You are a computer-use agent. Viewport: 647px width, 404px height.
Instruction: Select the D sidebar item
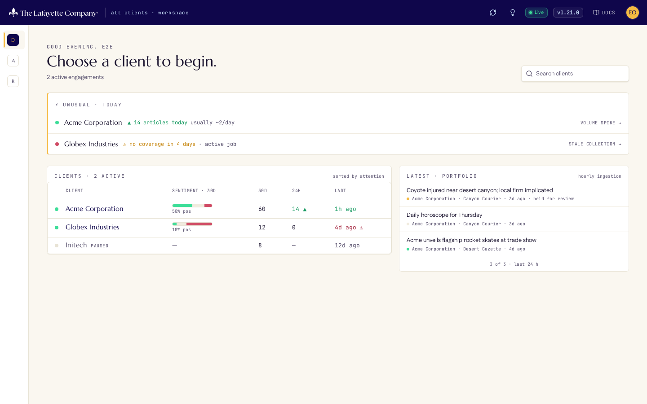coord(13,40)
